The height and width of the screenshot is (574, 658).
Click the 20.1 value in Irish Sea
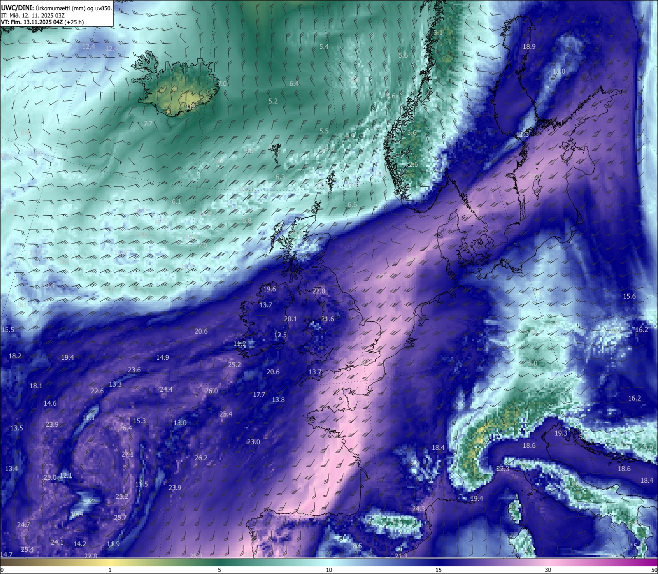(x=290, y=319)
